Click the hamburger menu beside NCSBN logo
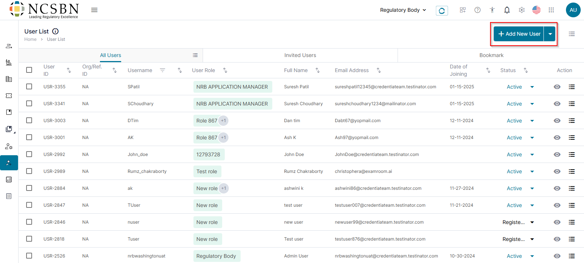This screenshot has width=584, height=263. 94,10
